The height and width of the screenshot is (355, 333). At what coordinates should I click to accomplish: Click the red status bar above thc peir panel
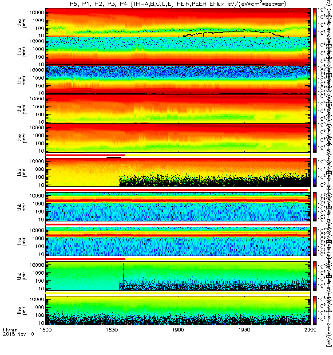coord(178,224)
